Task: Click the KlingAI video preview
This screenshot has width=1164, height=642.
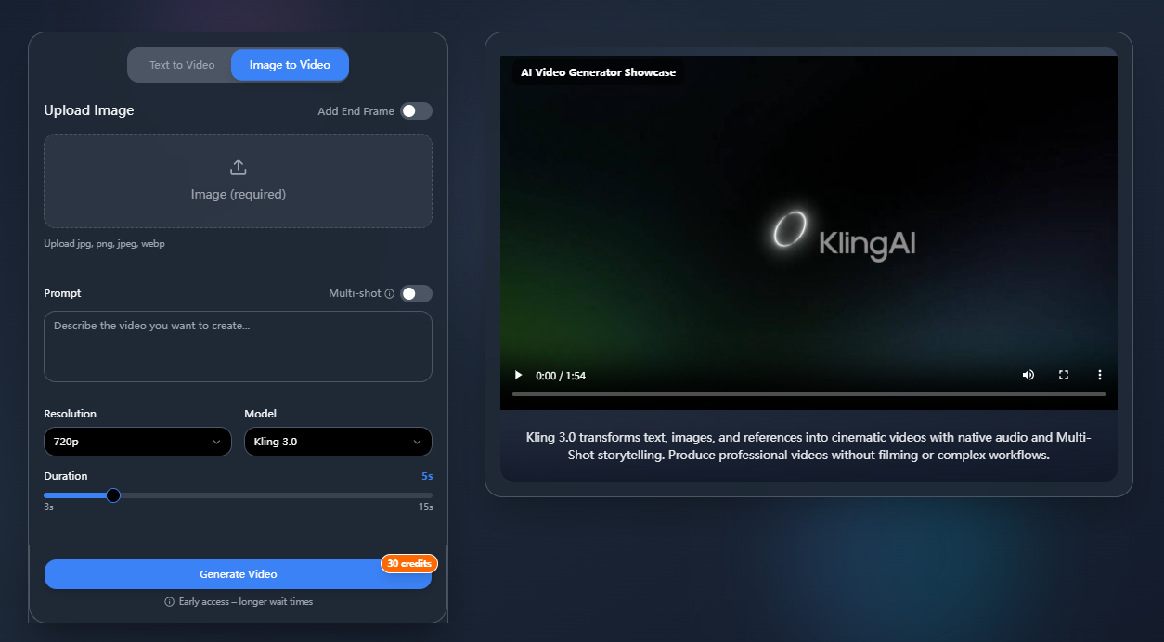Action: coord(808,232)
